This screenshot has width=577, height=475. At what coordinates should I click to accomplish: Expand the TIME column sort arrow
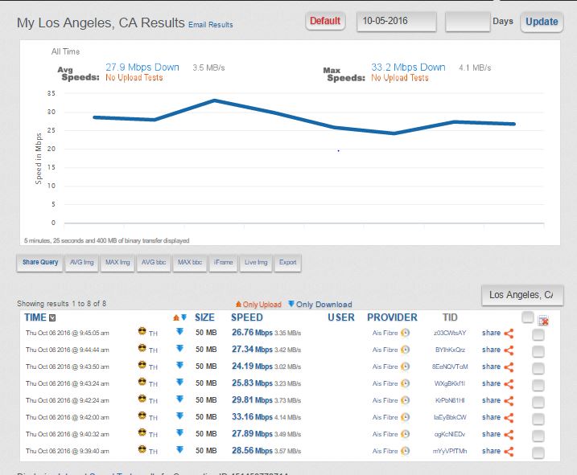click(x=52, y=318)
